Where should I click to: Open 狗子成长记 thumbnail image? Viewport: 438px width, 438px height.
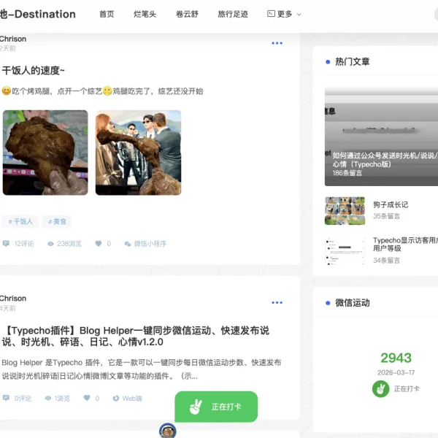345,211
